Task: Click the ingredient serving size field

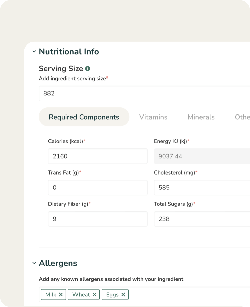Action: 144,93
